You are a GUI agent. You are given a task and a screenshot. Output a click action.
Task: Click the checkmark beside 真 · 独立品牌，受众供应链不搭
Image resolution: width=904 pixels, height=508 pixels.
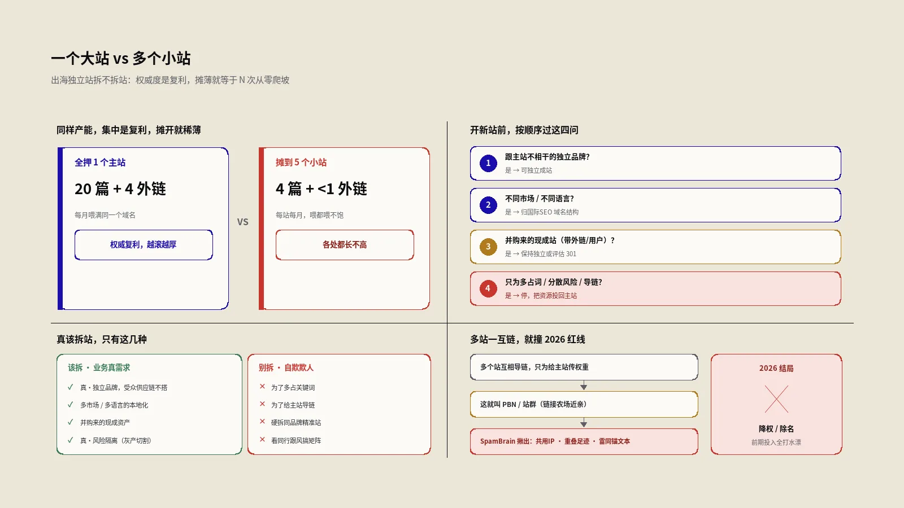[x=71, y=387]
